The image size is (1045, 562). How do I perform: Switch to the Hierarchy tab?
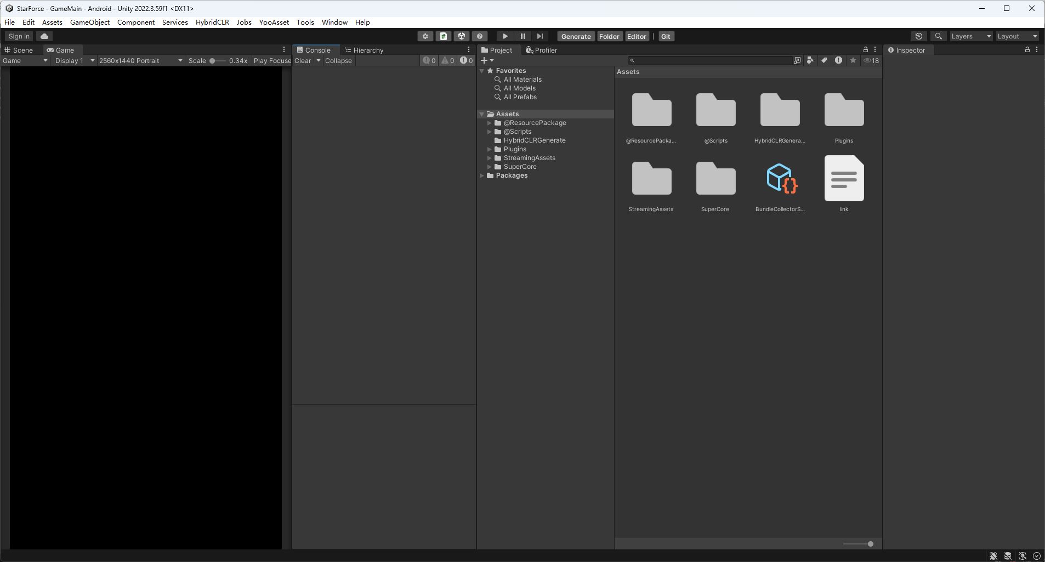(365, 50)
